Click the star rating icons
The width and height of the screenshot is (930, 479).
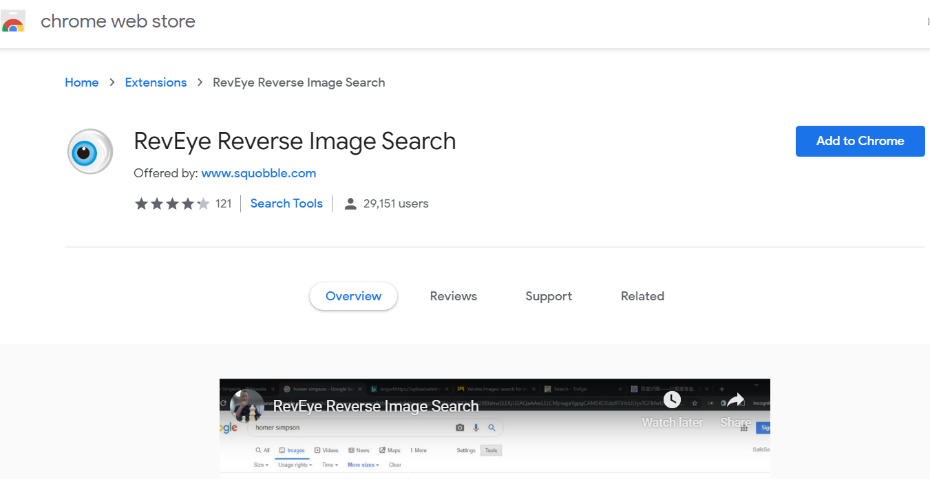tap(172, 203)
